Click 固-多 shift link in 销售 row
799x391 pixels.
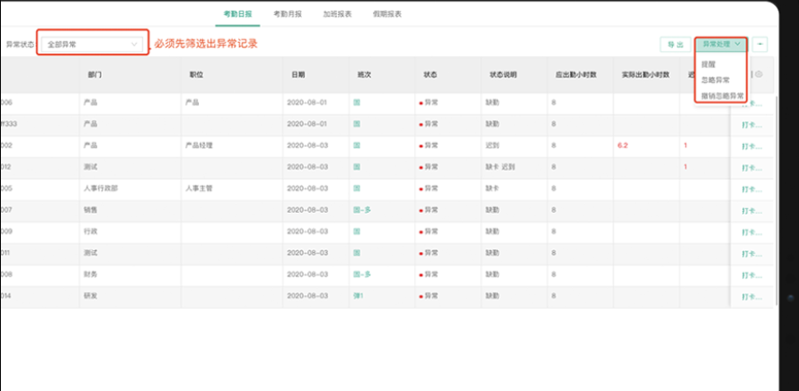[x=362, y=210]
